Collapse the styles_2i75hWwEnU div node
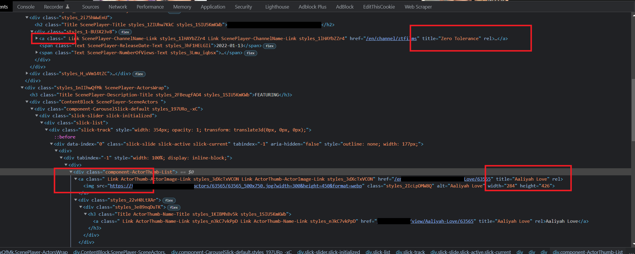The image size is (635, 254). [27, 17]
